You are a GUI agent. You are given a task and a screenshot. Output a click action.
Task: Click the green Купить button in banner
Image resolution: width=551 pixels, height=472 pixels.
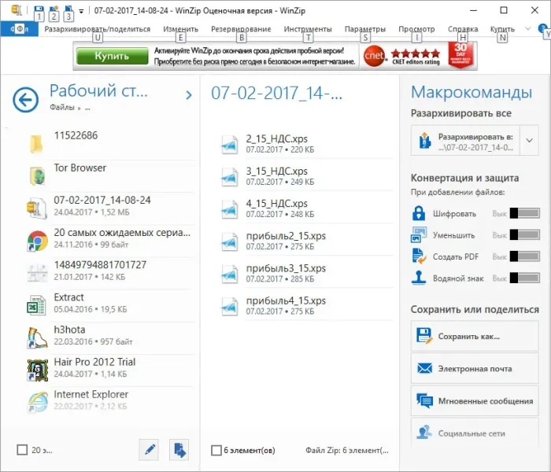pos(112,56)
